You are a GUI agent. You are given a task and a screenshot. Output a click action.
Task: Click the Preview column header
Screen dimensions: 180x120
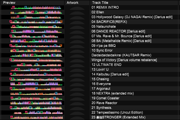point(9,3)
